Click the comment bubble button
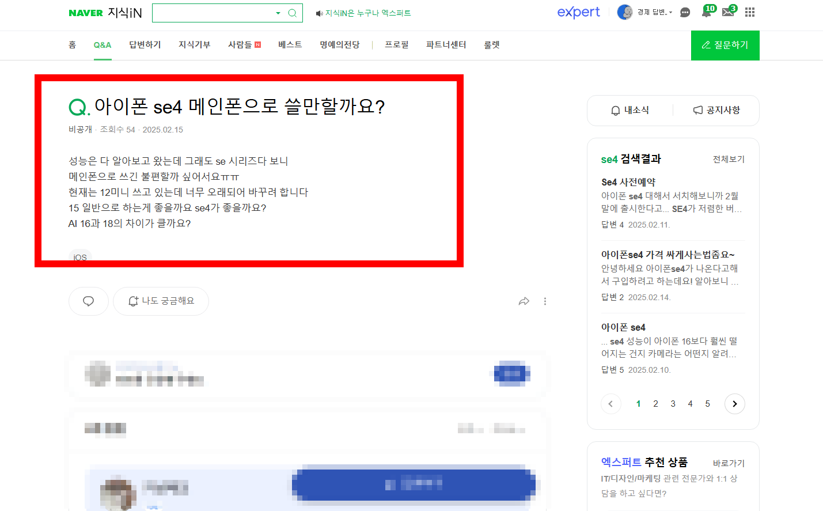This screenshot has height=511, width=823. point(89,301)
